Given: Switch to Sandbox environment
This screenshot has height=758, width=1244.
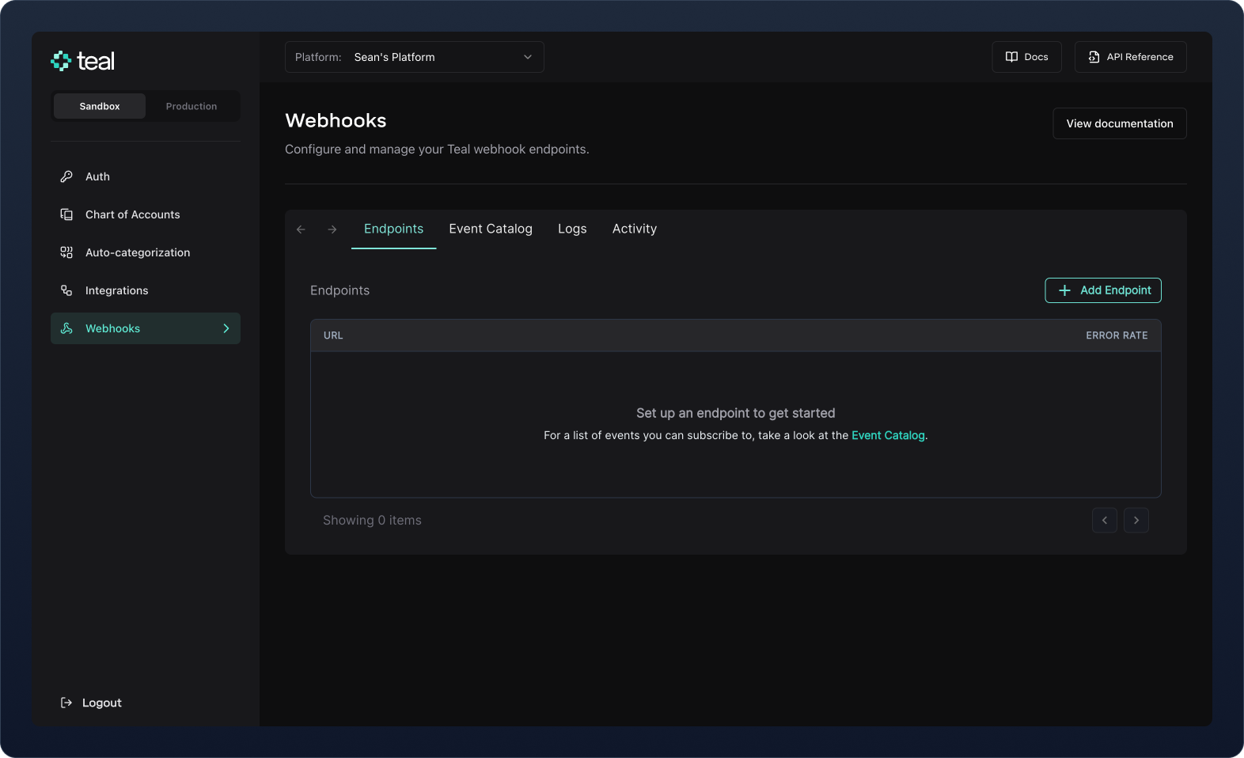Looking at the screenshot, I should [x=100, y=106].
